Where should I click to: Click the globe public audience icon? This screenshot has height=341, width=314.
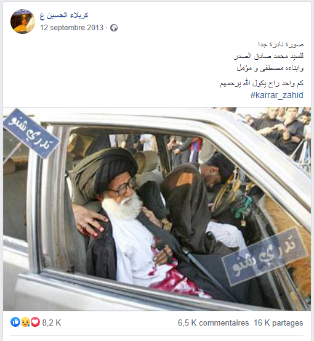[114, 28]
